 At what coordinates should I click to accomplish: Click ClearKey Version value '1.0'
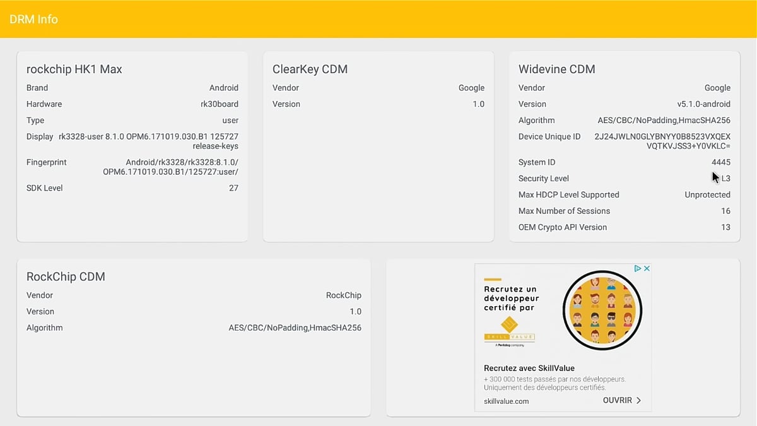click(478, 104)
